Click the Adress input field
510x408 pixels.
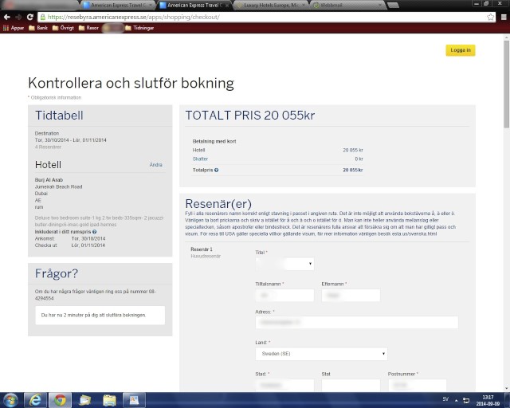pyautogui.click(x=356, y=323)
